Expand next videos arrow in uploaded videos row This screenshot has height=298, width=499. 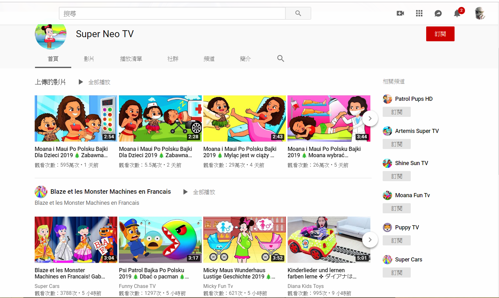[x=370, y=118]
